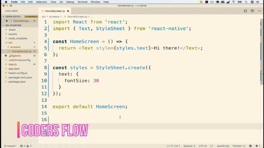Image resolution: width=264 pixels, height=148 pixels.
Task: Click the Wi-Fi icon in menu bar
Action: [233, 2]
